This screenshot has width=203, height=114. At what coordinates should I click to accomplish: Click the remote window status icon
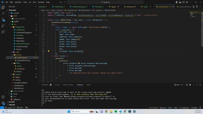point(2,108)
